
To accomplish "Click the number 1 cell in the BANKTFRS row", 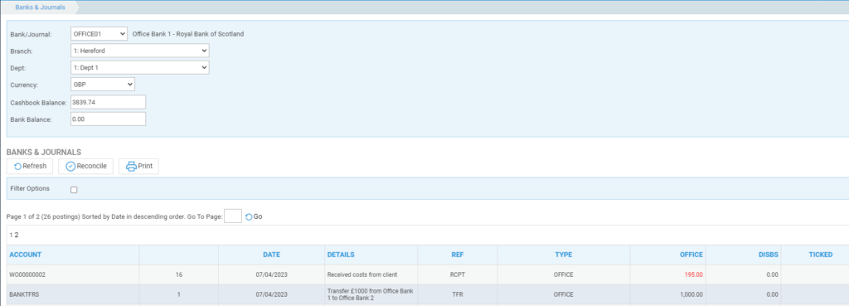I will (179, 294).
